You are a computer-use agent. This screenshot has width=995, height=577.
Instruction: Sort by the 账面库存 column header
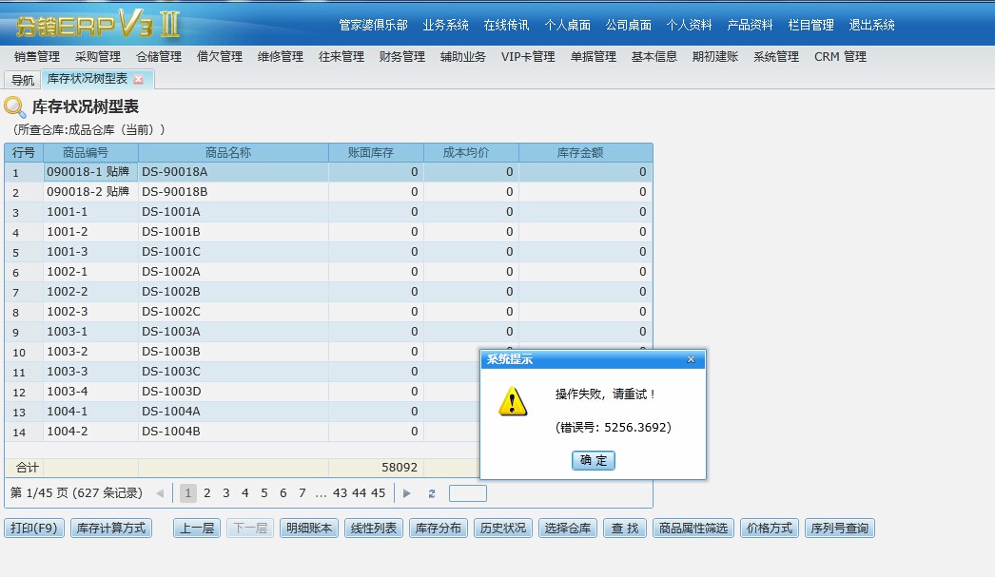click(x=377, y=153)
